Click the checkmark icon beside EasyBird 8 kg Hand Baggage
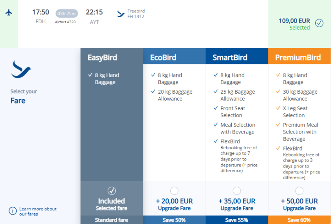This screenshot has height=224, width=331. (91, 75)
